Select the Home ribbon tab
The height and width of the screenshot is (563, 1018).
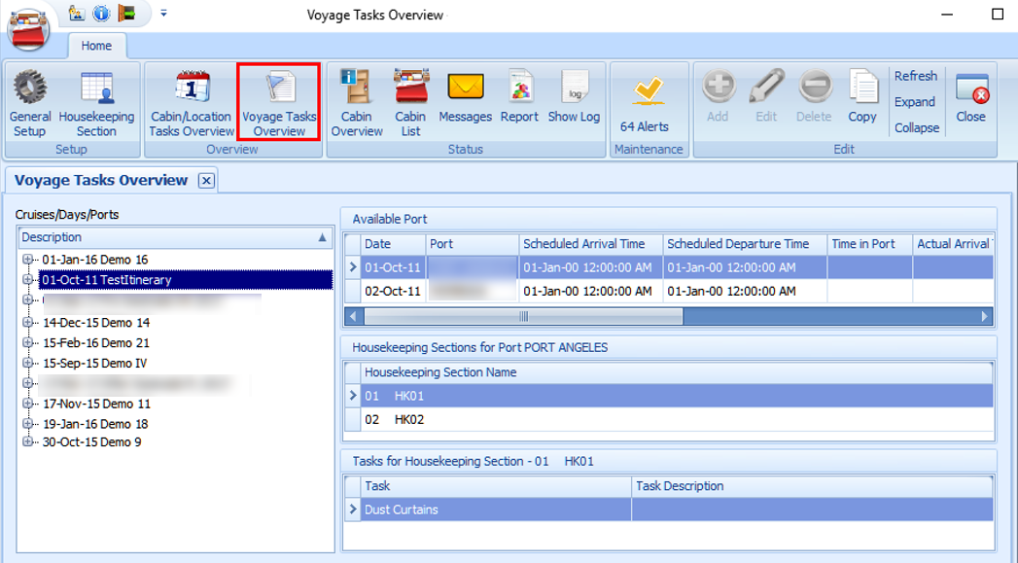pos(96,46)
